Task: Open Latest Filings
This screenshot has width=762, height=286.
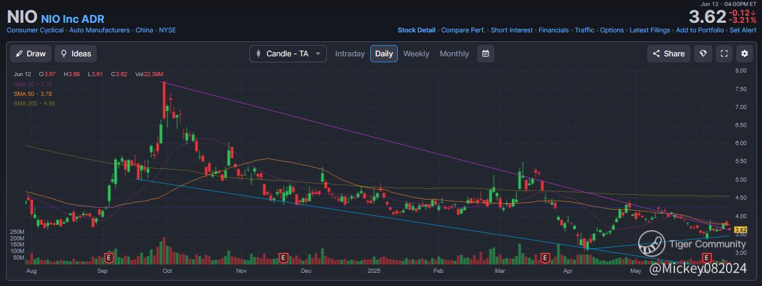Action: [650, 30]
